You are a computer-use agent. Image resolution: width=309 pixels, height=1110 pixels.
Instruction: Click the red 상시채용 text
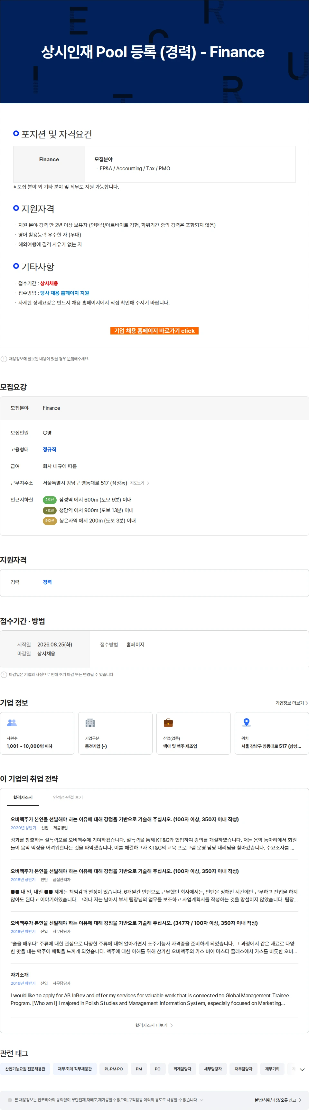pos(49,284)
